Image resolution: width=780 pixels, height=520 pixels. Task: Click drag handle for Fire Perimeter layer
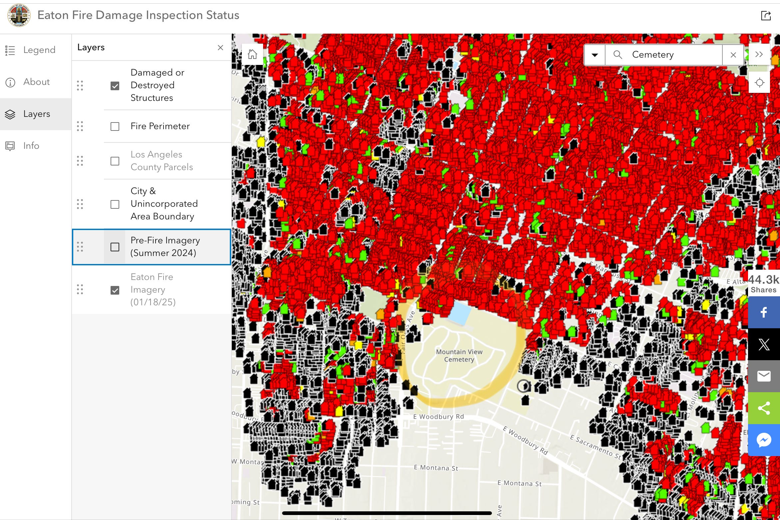click(80, 126)
